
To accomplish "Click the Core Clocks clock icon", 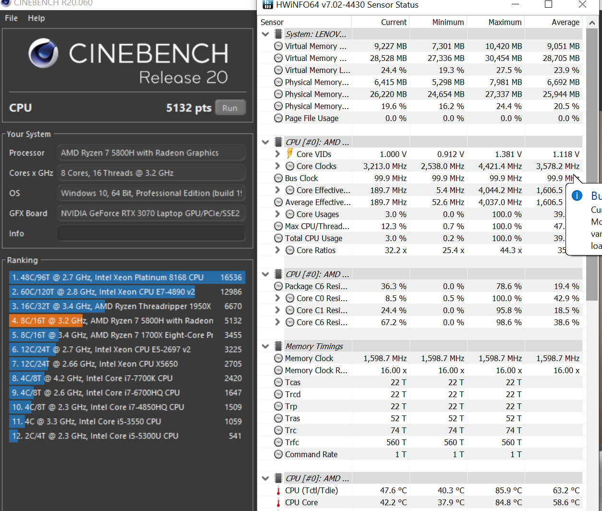I will point(290,166).
